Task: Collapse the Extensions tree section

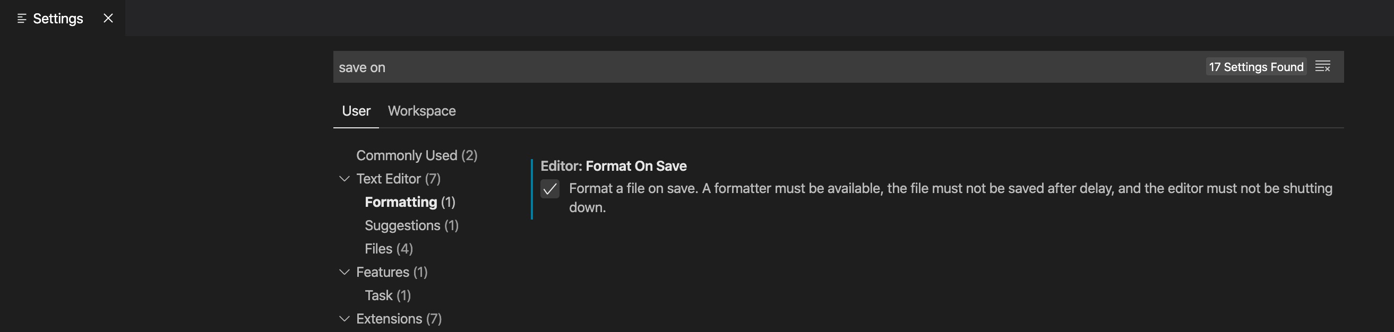Action: [344, 319]
